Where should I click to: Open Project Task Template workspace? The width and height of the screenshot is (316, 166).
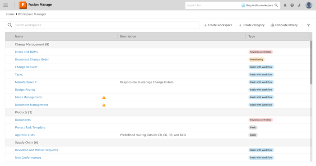tap(30, 128)
